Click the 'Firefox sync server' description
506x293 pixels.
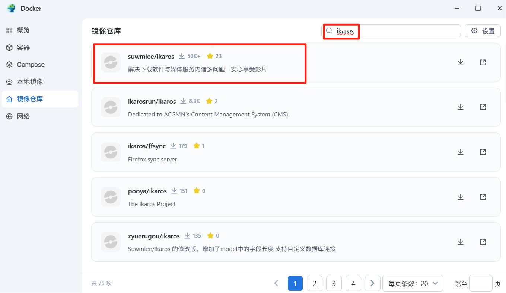(153, 160)
